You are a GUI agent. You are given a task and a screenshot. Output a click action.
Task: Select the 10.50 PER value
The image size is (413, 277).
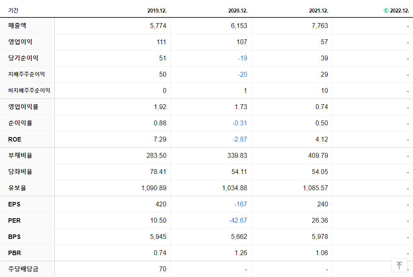(x=158, y=221)
